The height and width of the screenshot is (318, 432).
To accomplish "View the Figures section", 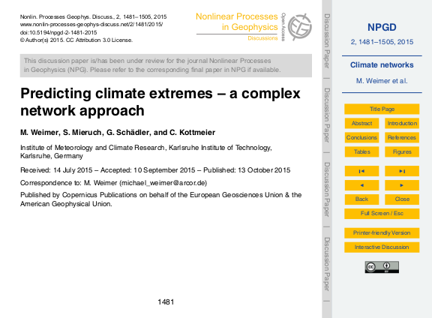I will tap(402, 151).
